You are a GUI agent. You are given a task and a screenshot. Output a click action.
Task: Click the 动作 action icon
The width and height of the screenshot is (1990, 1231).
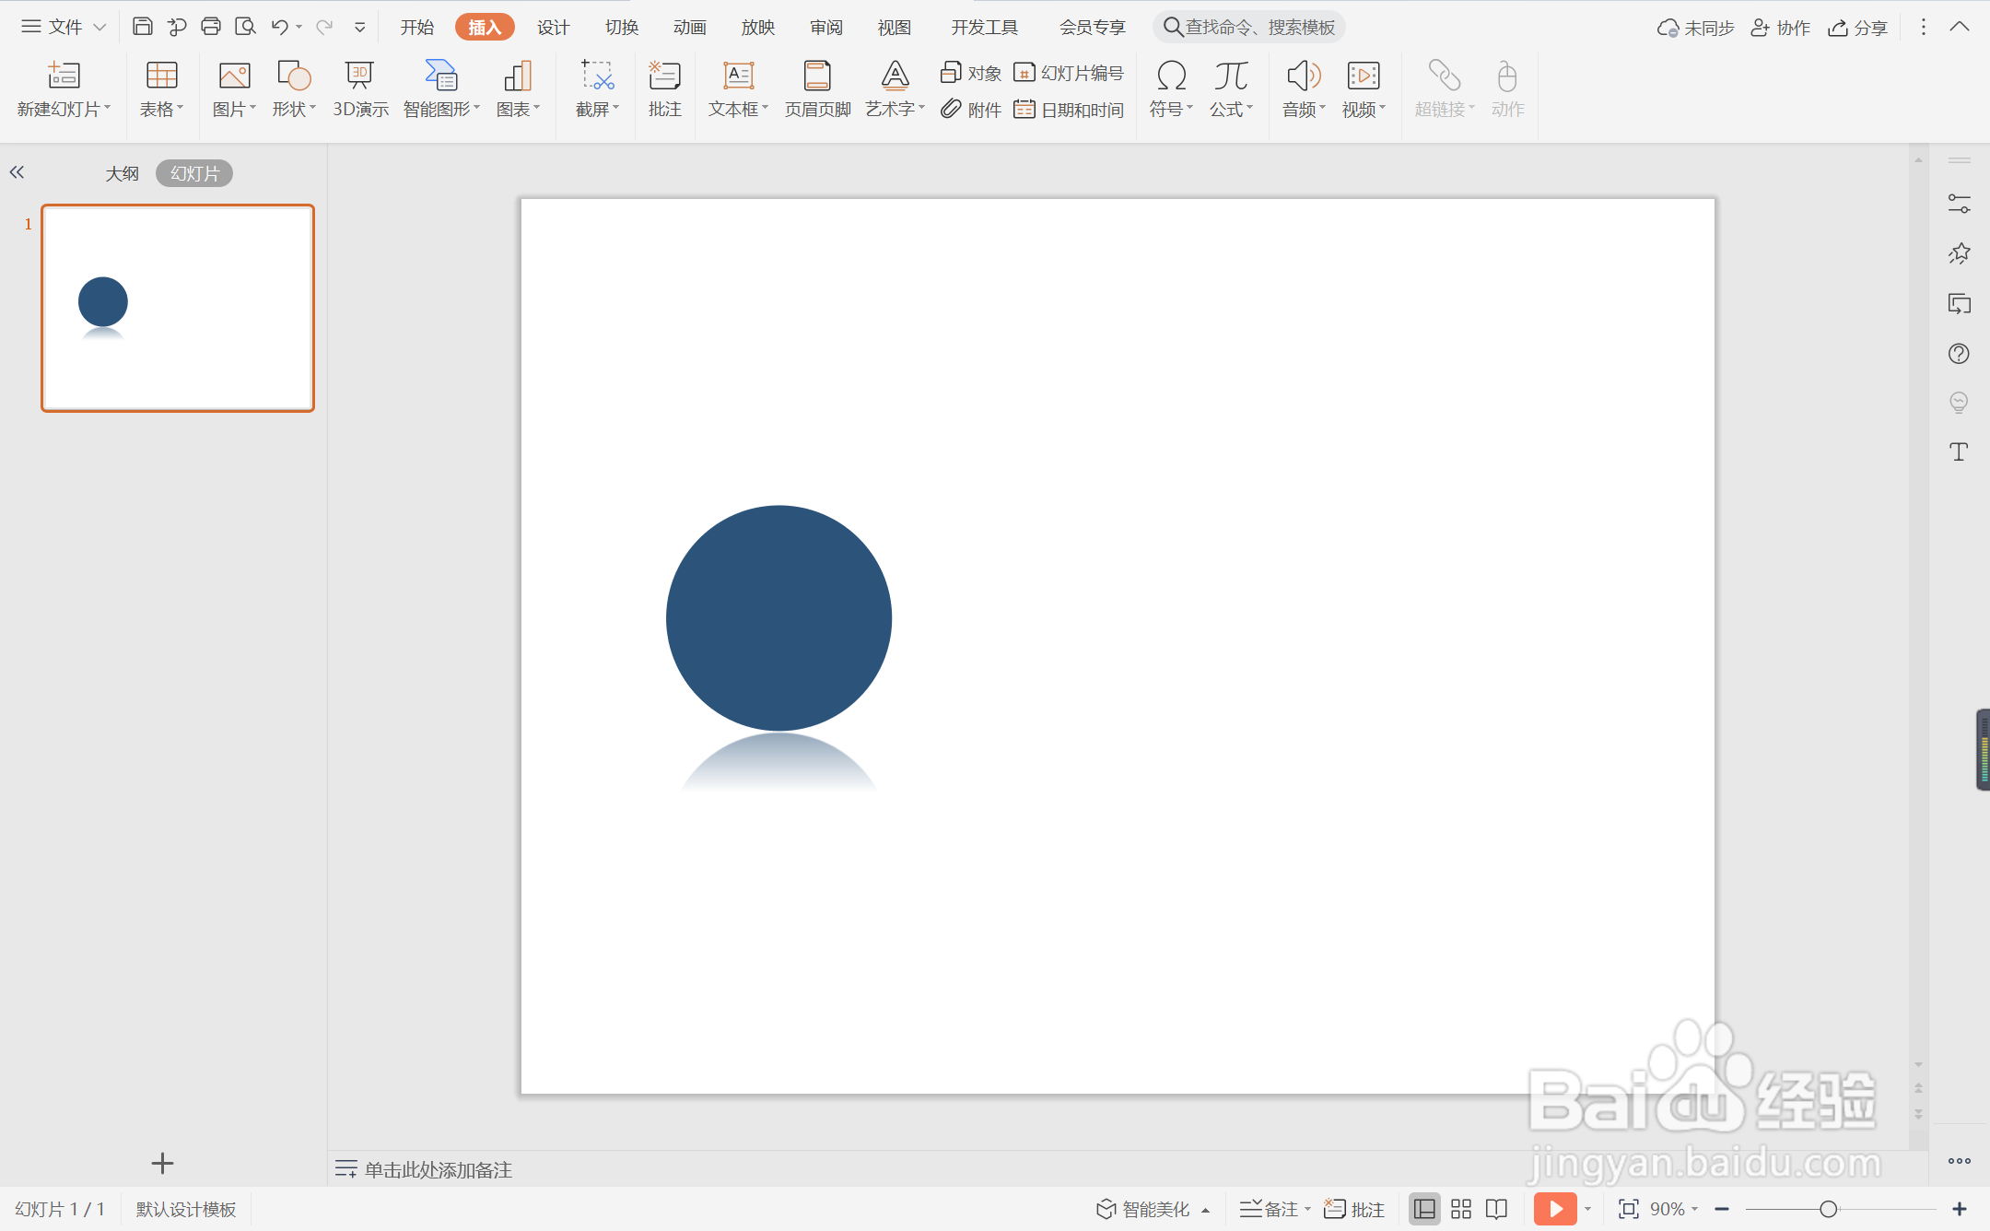click(x=1507, y=90)
